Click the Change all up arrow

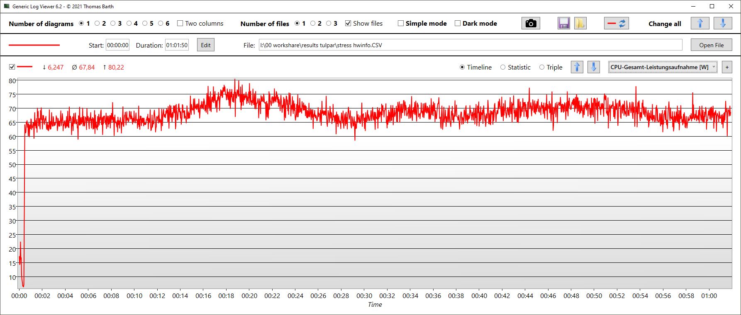[x=700, y=24]
